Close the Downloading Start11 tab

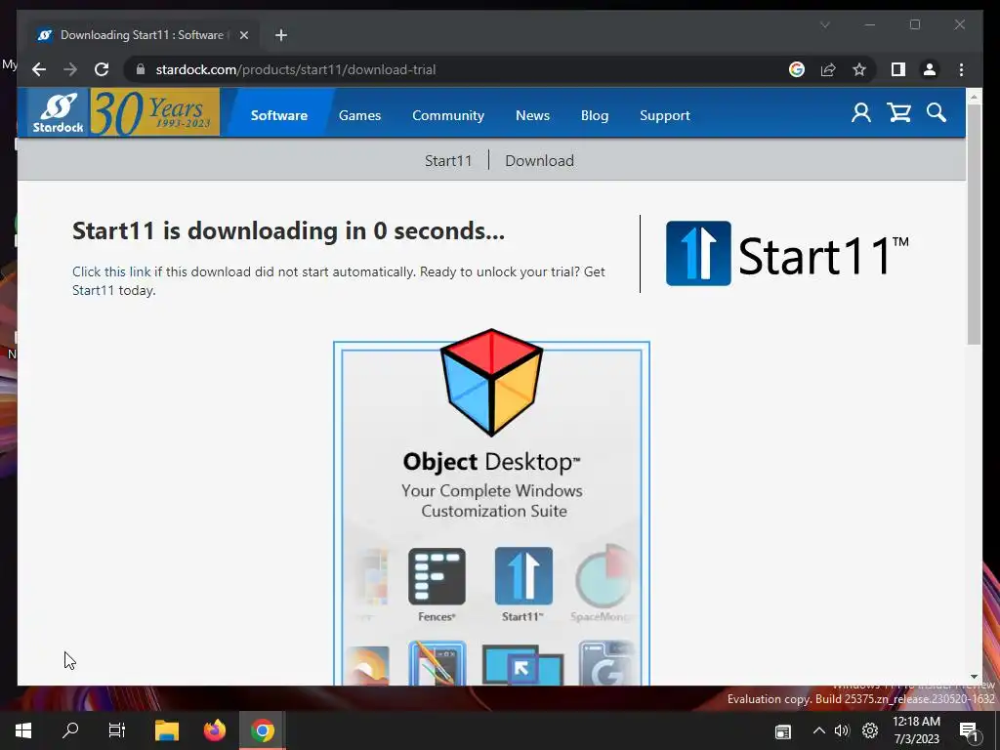243,35
